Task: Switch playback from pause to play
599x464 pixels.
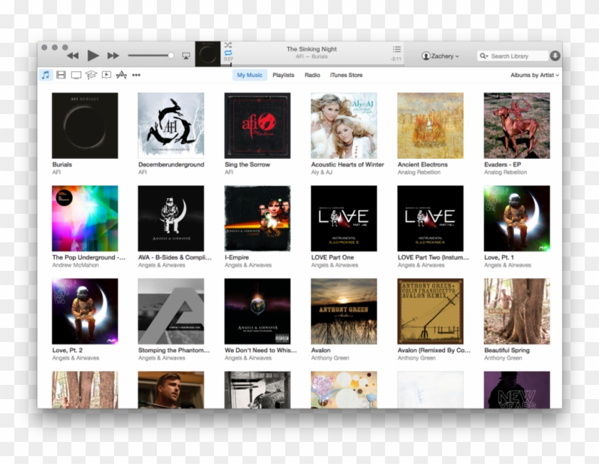Action: pyautogui.click(x=93, y=54)
